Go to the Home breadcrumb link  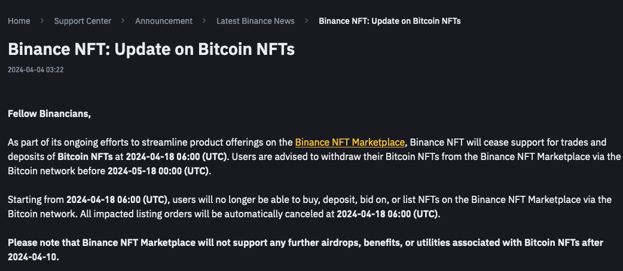coord(19,21)
